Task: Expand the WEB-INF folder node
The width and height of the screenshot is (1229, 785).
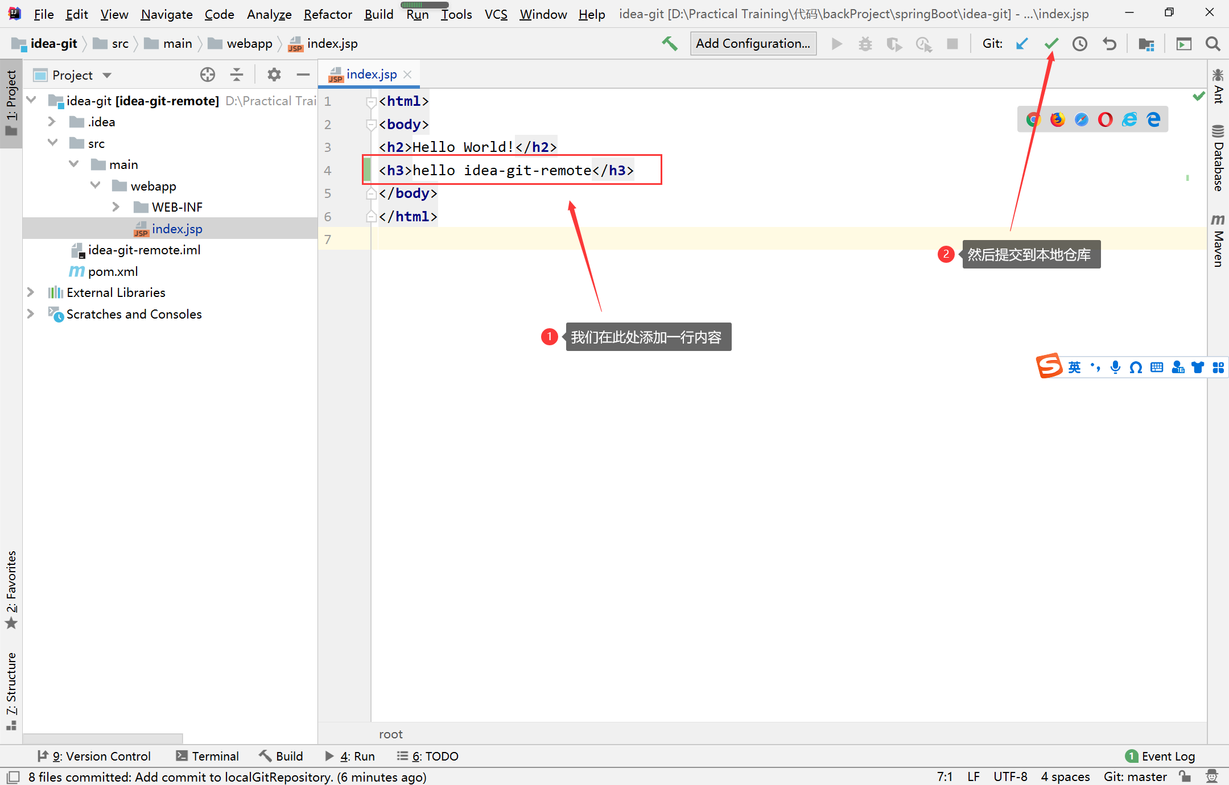Action: (x=116, y=207)
